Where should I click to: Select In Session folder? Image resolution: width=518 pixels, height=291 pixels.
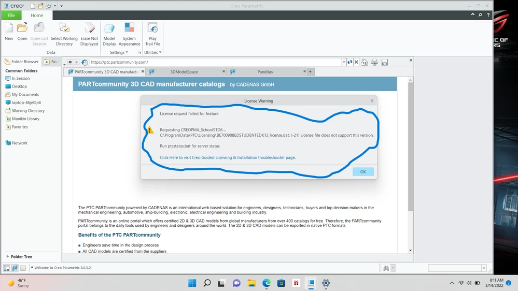(x=18, y=79)
